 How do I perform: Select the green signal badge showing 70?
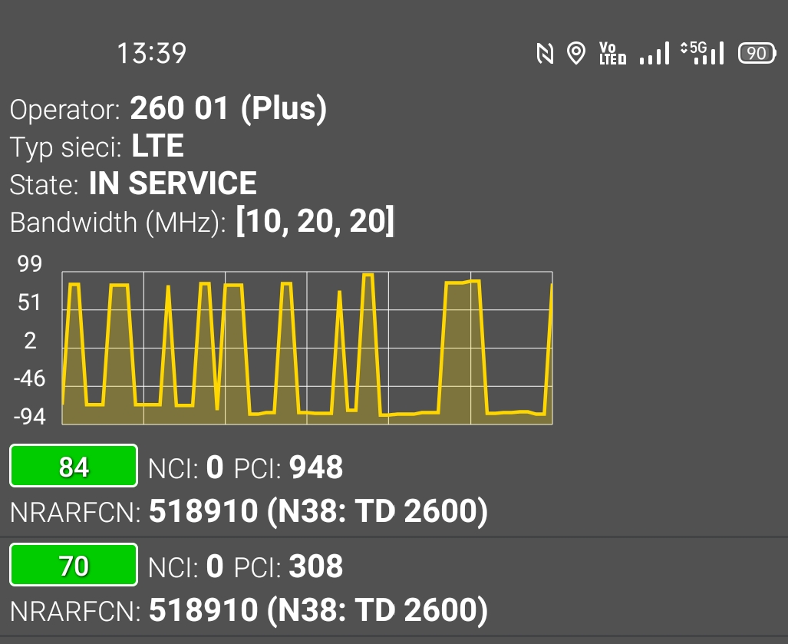tap(74, 566)
